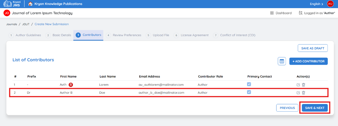Click the red AU user avatar
Viewport: 338px width, 126px height.
pos(330,4)
